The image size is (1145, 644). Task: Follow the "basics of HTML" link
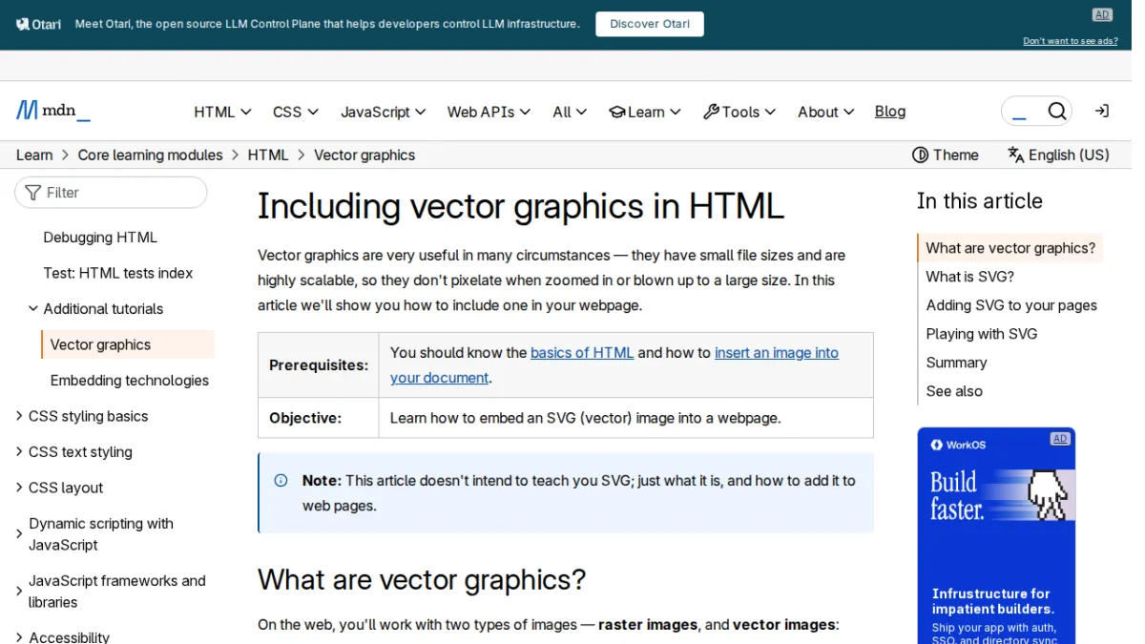point(582,352)
